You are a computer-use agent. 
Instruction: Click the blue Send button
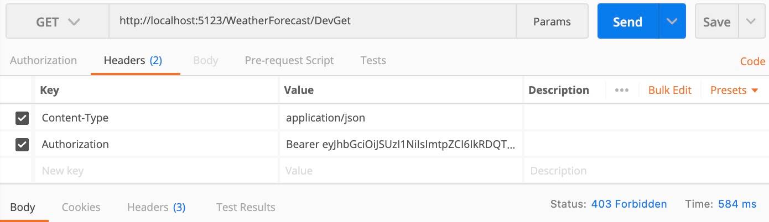click(x=628, y=22)
